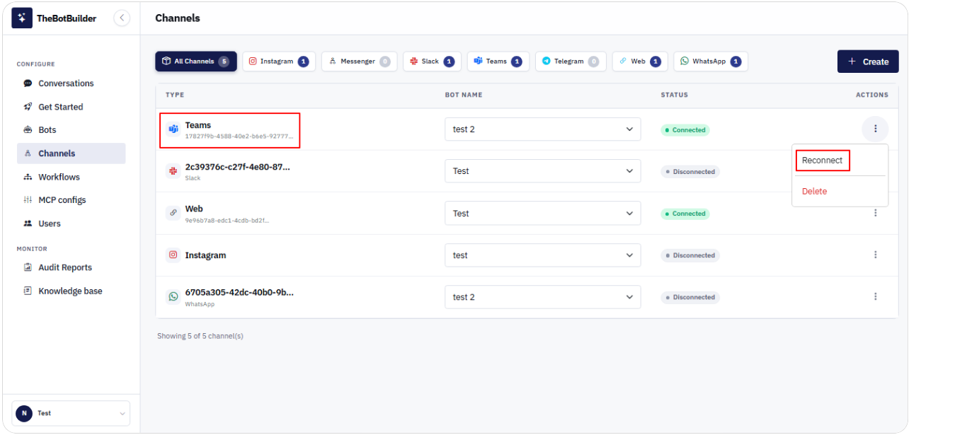Click the TYPE column header
The image size is (967, 435).
click(175, 95)
